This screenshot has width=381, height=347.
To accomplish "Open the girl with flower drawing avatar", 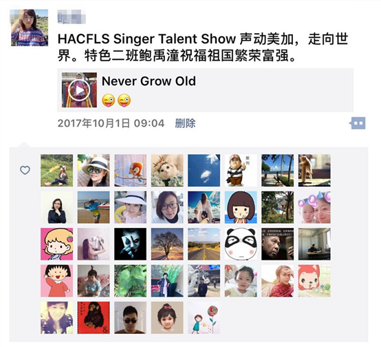I will coord(204,317).
